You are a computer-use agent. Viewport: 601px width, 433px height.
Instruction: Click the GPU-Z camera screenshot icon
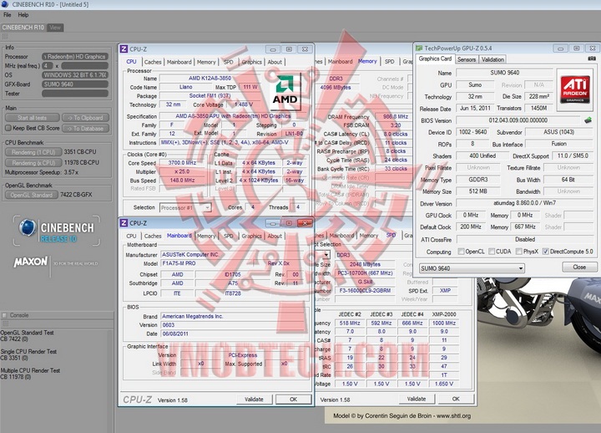click(592, 59)
